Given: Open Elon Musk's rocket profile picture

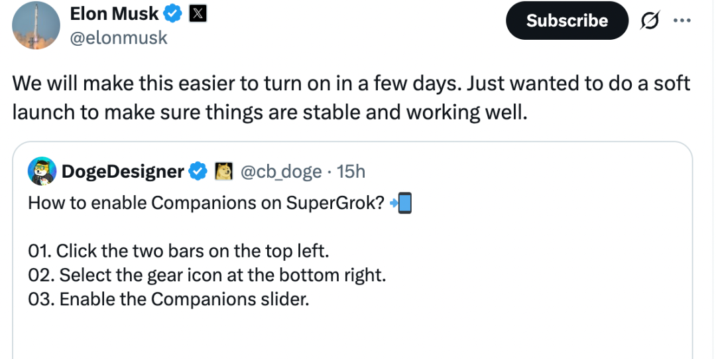Looking at the screenshot, I should point(36,26).
